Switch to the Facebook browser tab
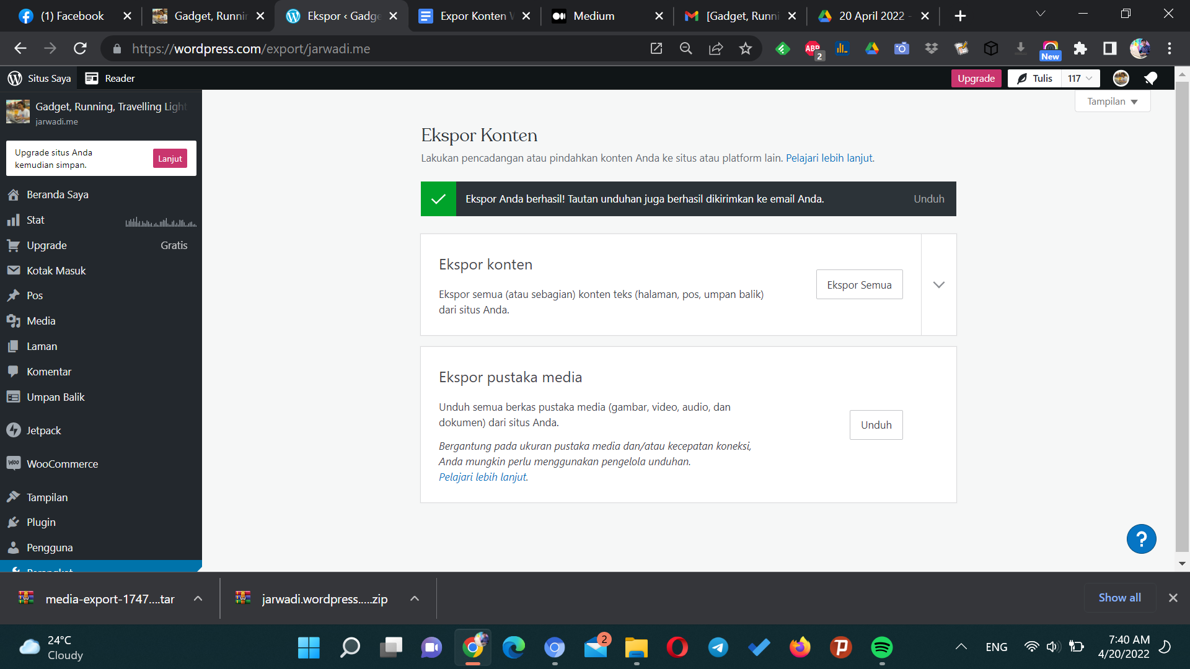 pos(71,16)
